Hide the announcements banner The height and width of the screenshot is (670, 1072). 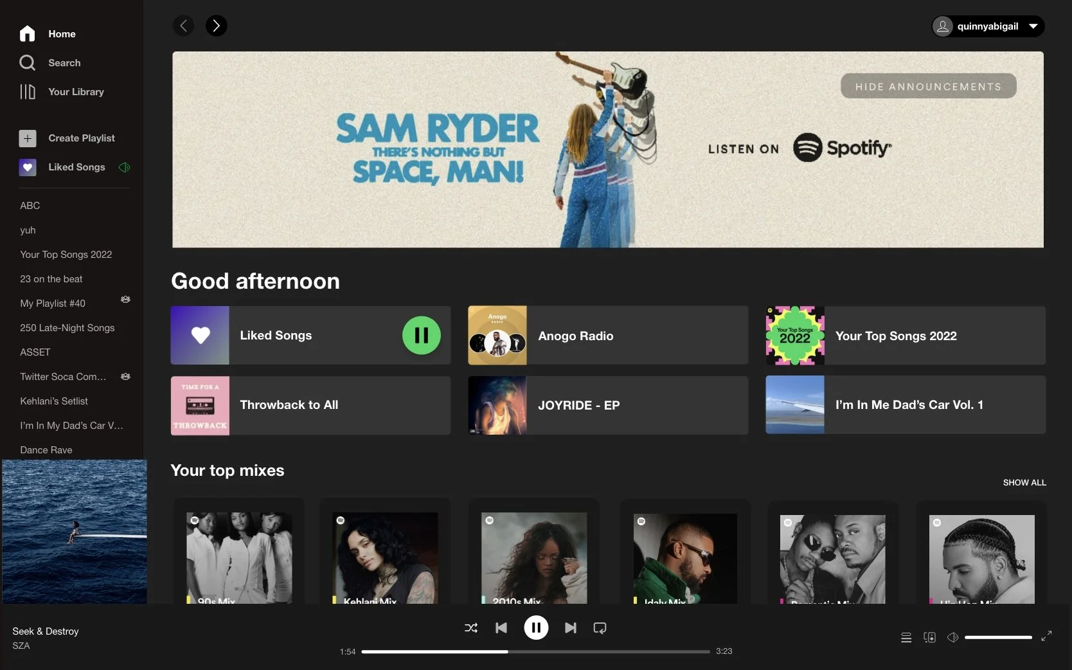(928, 86)
